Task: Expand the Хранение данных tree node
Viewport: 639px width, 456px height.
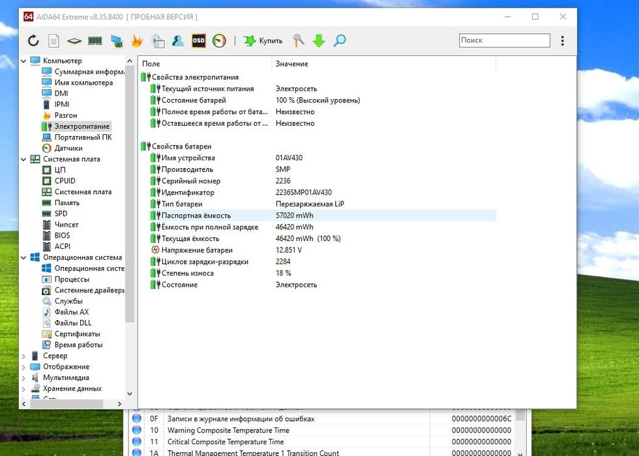Action: (x=23, y=389)
